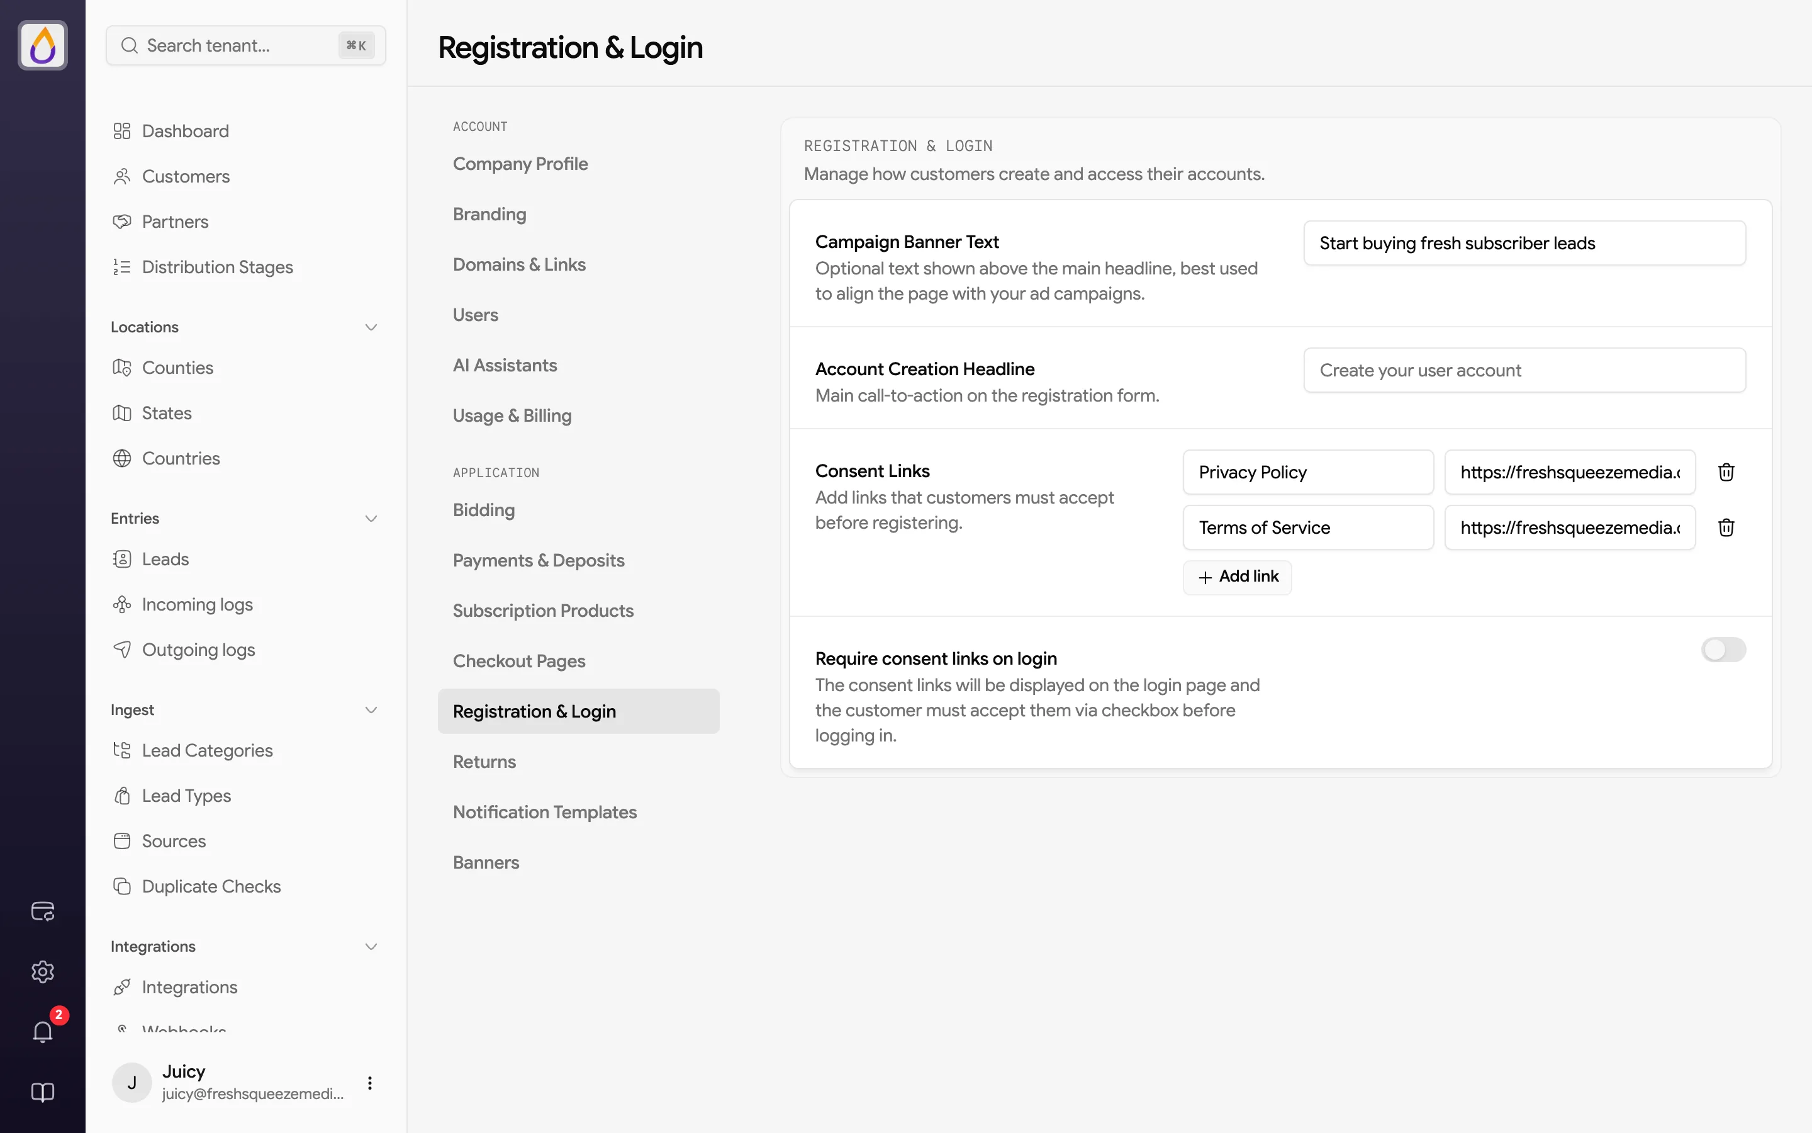This screenshot has height=1133, width=1812.
Task: Click the Outgoing logs paper-plane icon
Action: (122, 650)
